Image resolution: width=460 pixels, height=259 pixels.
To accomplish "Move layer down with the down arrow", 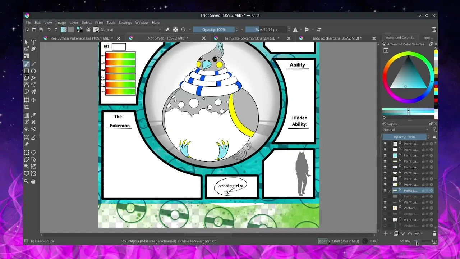I will pos(403,233).
